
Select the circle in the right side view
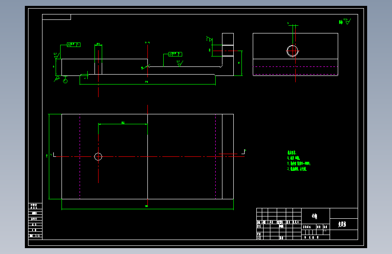(293, 51)
